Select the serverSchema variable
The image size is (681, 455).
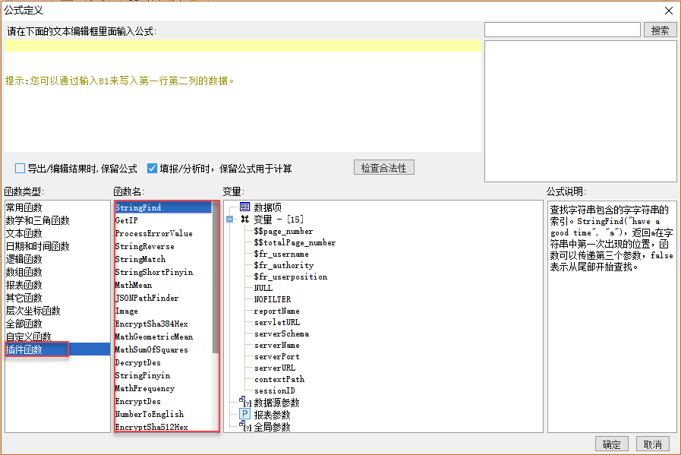(282, 333)
